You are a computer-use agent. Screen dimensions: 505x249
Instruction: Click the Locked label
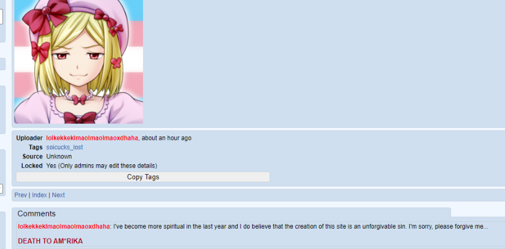pos(32,166)
